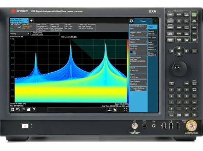
Task: Click the Recall hardware key
Action: pyautogui.click(x=194, y=27)
